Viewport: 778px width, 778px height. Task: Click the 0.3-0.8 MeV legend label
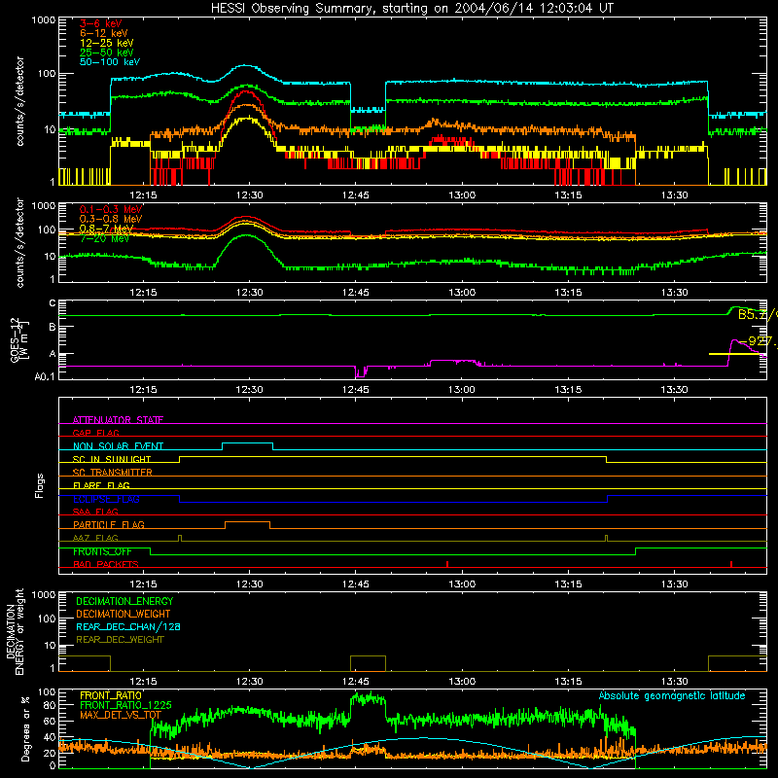click(111, 219)
